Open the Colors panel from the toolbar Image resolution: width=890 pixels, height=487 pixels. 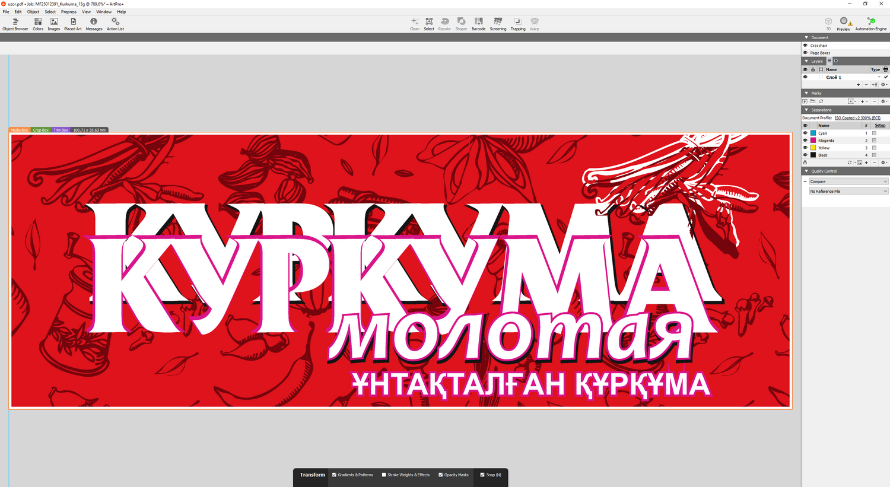coord(38,24)
